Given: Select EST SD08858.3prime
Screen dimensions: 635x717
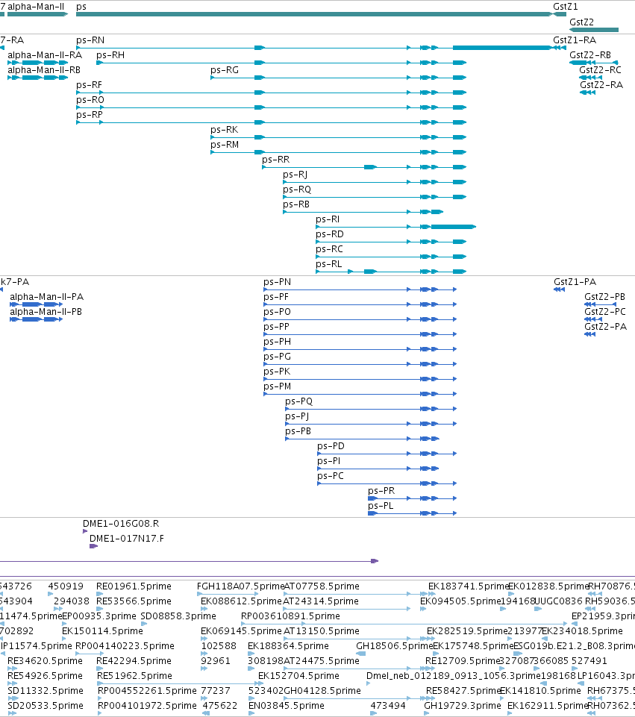Looking at the screenshot, I should 143,624.
